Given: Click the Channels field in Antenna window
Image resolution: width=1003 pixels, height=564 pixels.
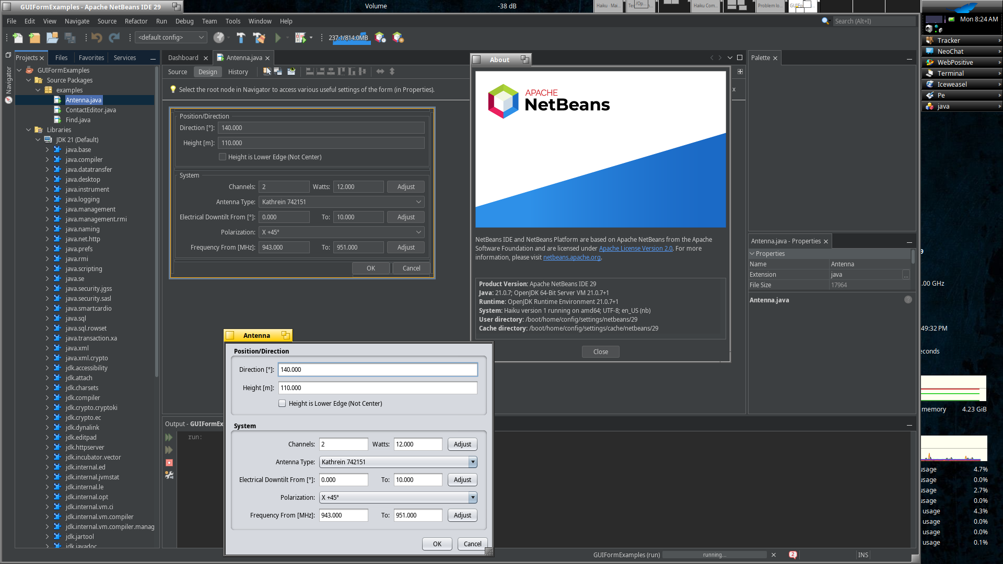Looking at the screenshot, I should click(344, 444).
